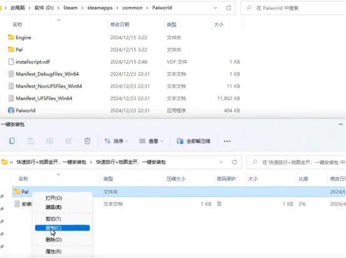Image resolution: width=346 pixels, height=258 pixels.
Task: Click VDF 文件 type cell
Action: pyautogui.click(x=177, y=62)
